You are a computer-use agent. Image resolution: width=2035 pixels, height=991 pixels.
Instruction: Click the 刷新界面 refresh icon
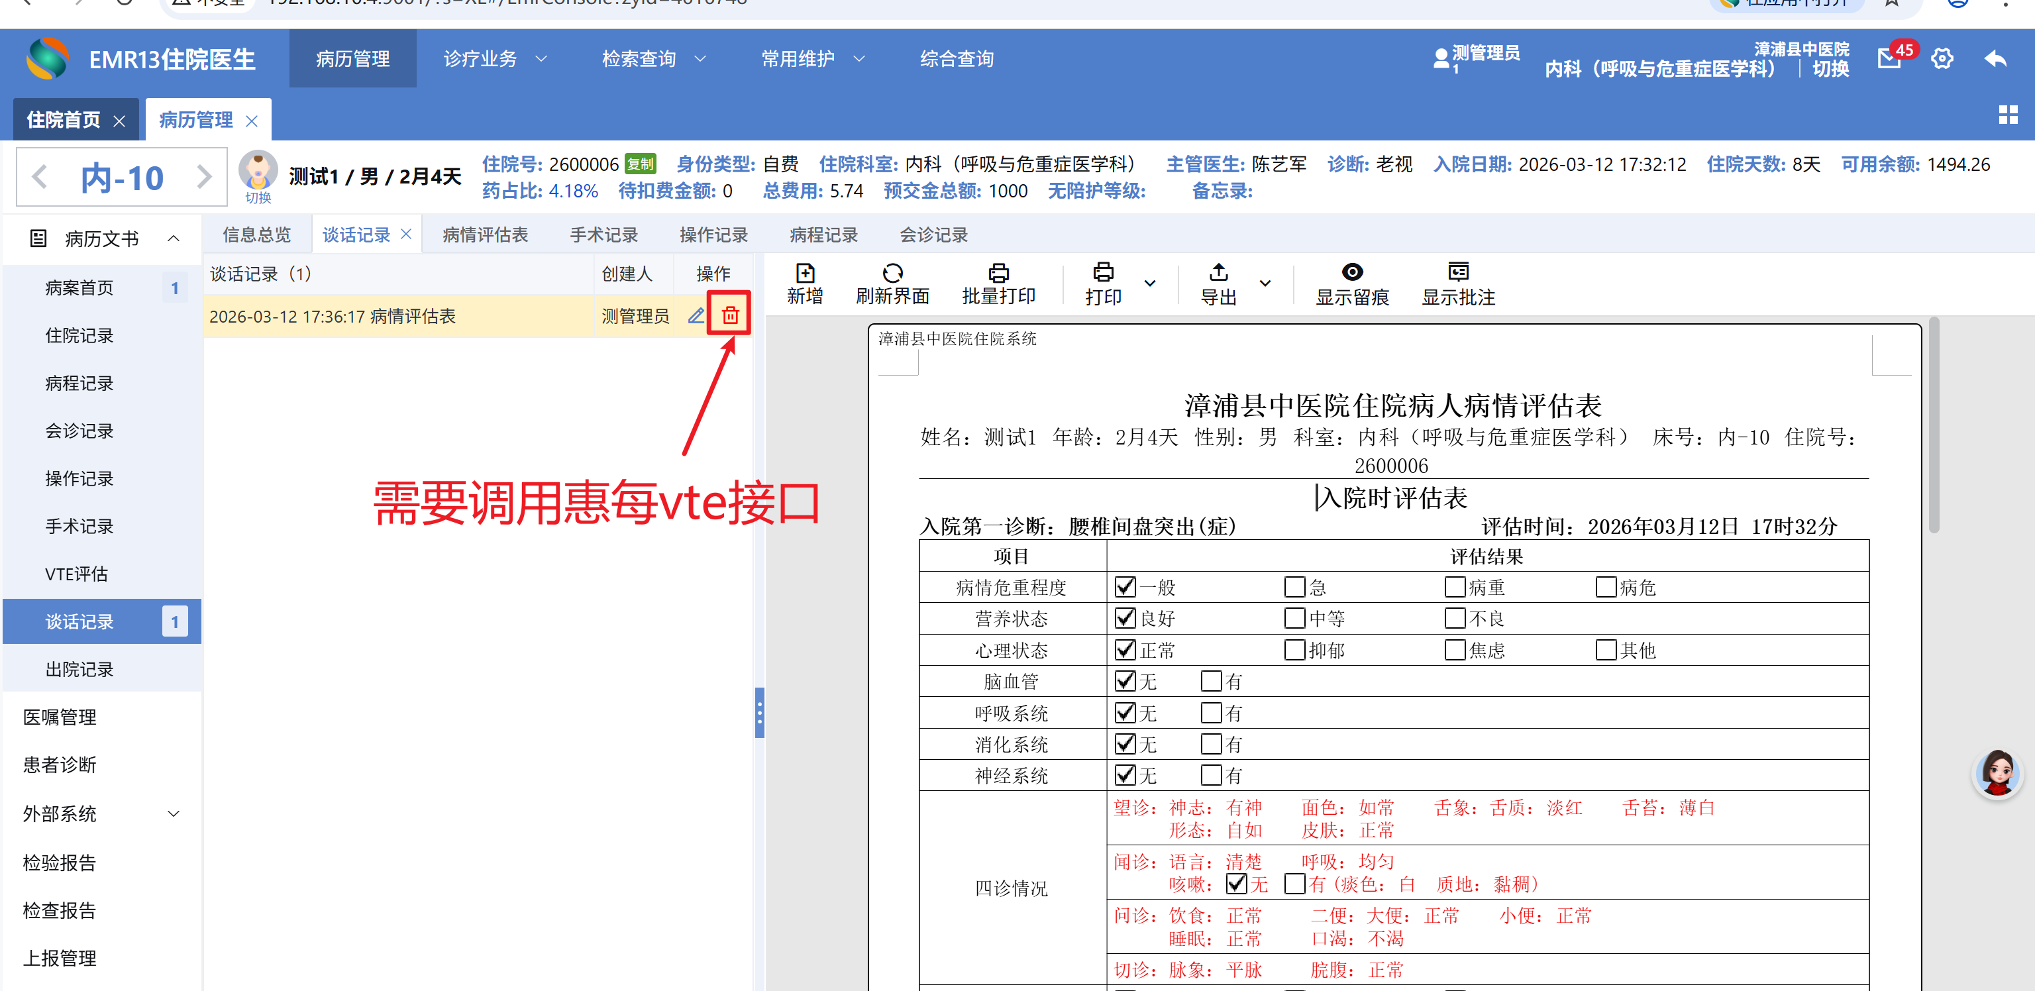[892, 273]
